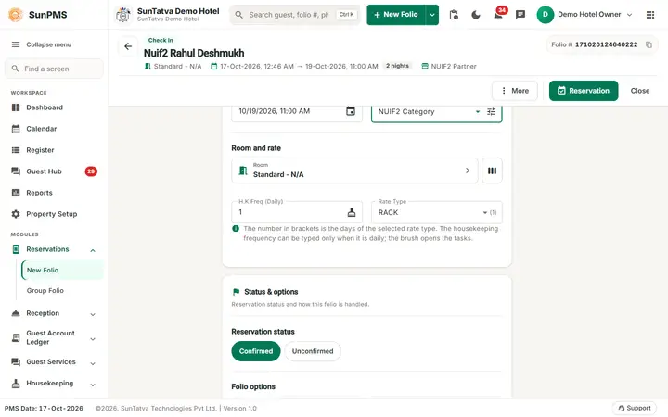Open the Demo Hotel Owner account menu

pos(584,15)
